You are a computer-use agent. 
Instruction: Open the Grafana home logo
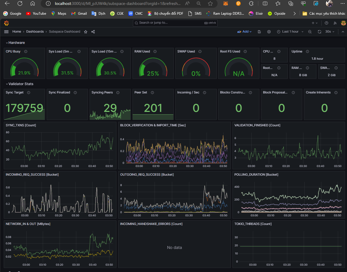tap(6, 23)
